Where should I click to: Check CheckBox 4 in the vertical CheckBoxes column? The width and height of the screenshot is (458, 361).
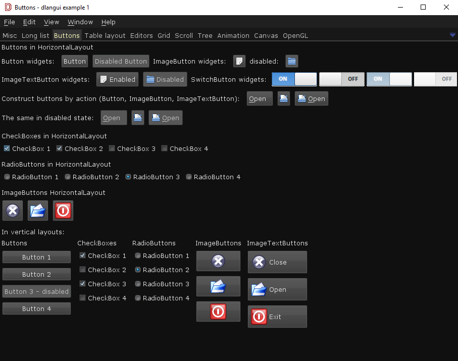click(83, 298)
